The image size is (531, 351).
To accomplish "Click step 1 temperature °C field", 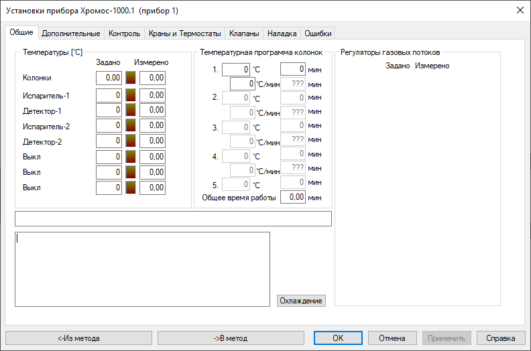I will 236,70.
